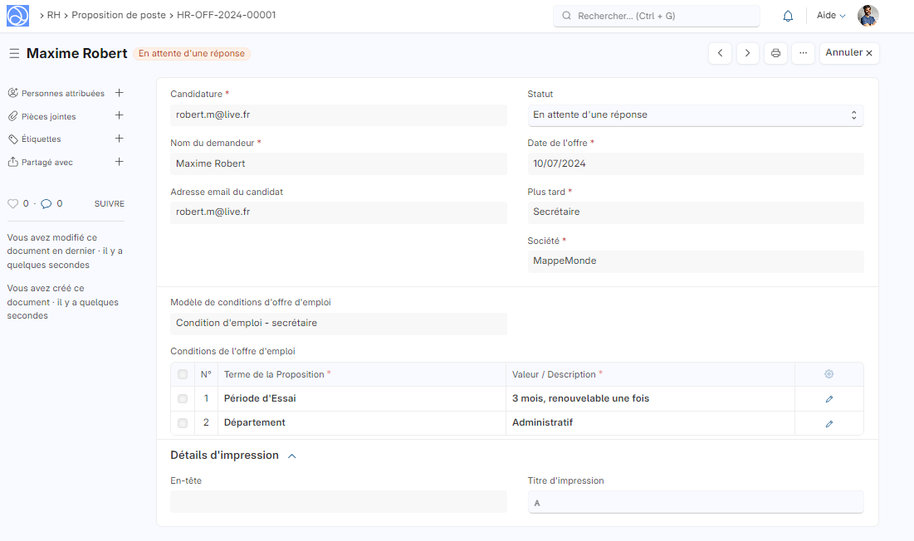This screenshot has height=541, width=914.
Task: Open notifications bell icon
Action: [x=788, y=16]
